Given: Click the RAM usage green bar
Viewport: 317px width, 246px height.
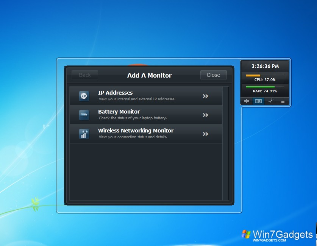Looking at the screenshot, I should (260, 87).
